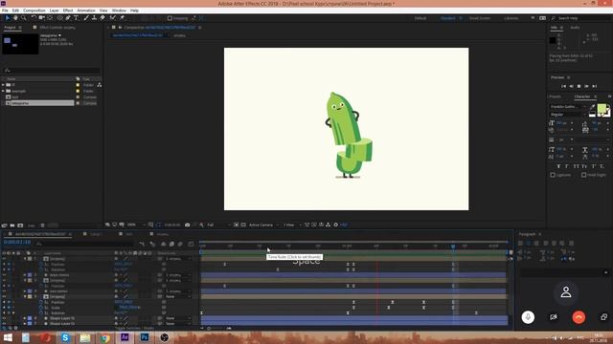
Task: Collapse the first layer's properties triangle
Action: [25, 259]
